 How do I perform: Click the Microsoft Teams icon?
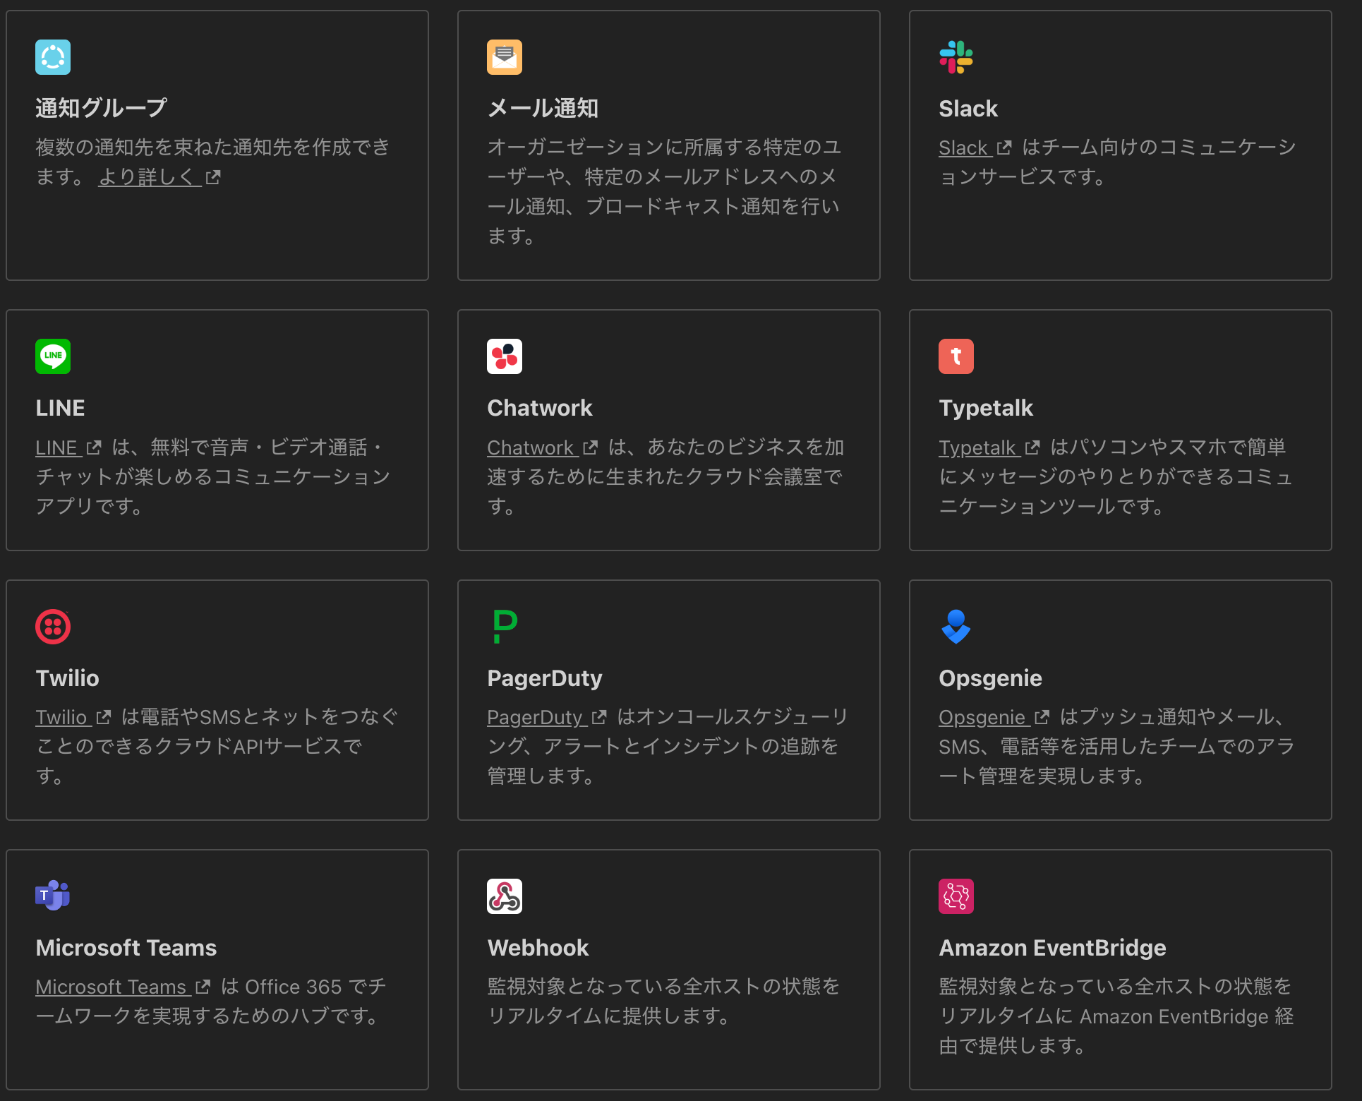coord(52,896)
